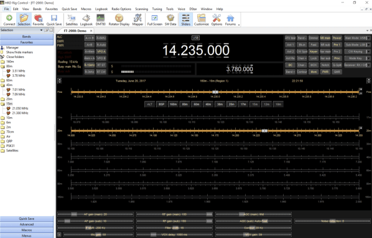Viewport: 372px width, 238px height.
Task: Open the Satellites tool in toolbar
Action: click(x=72, y=20)
